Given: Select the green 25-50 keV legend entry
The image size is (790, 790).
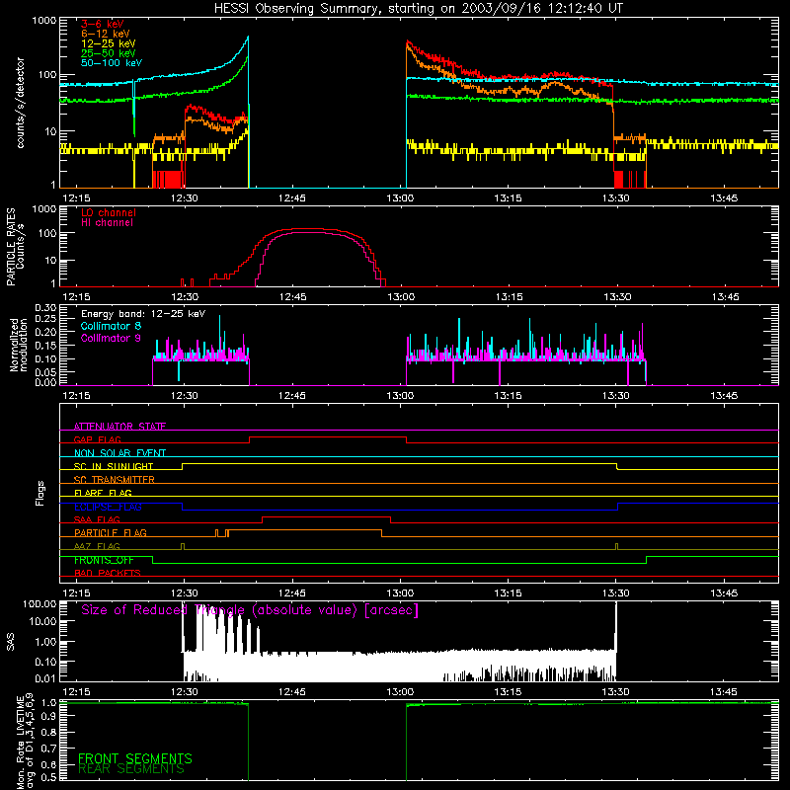Looking at the screenshot, I should (108, 53).
